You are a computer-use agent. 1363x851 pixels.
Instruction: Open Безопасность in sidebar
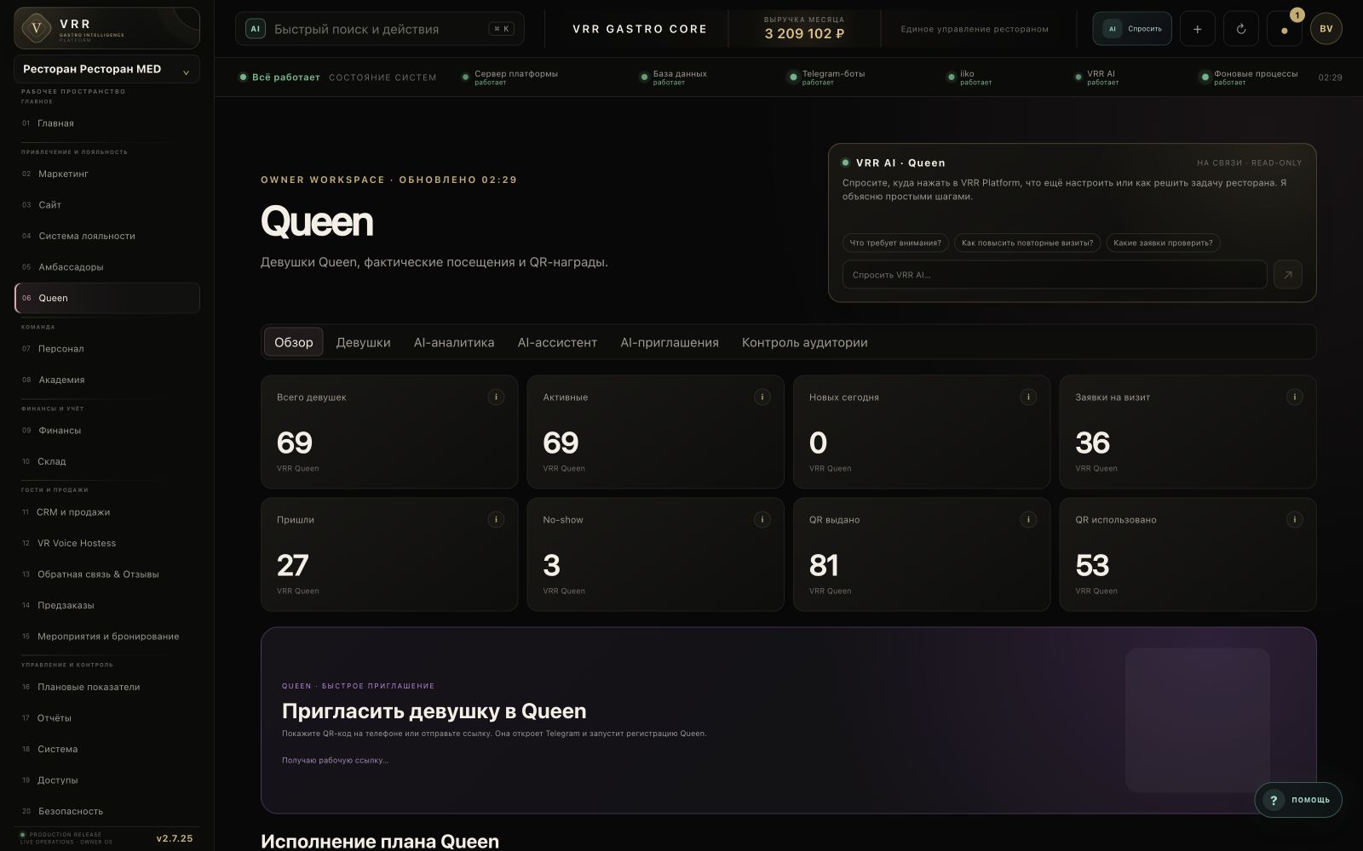point(107,811)
